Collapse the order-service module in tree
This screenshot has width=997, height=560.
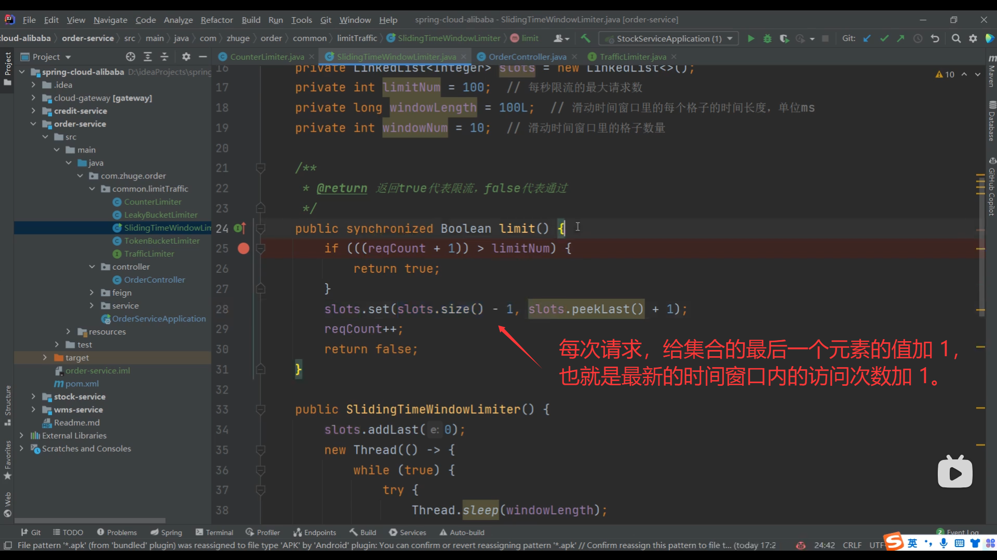33,124
